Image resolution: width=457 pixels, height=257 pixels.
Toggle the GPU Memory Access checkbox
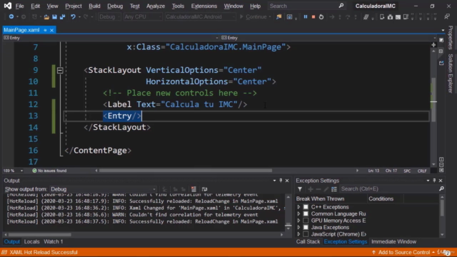(306, 221)
